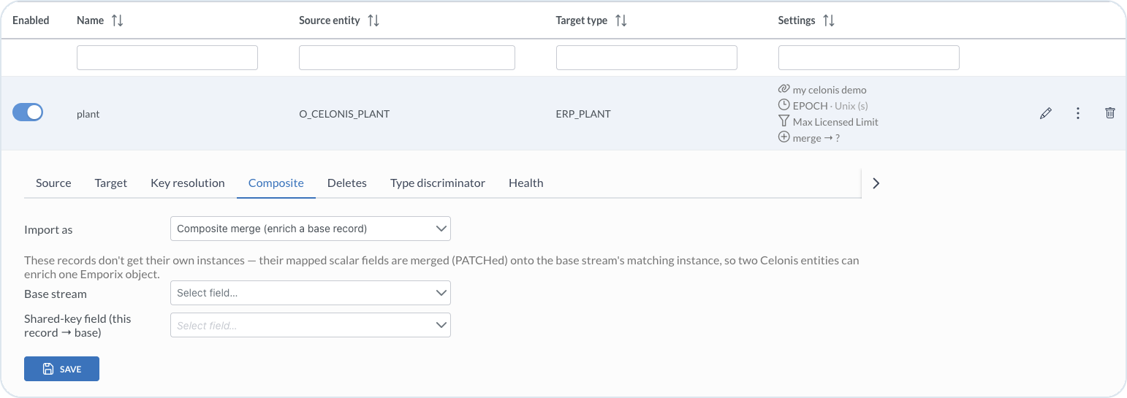Focus the Source entity filter input
Image resolution: width=1127 pixels, height=398 pixels.
[407, 58]
